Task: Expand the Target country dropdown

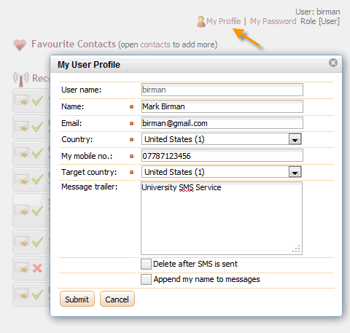Action: (x=295, y=172)
